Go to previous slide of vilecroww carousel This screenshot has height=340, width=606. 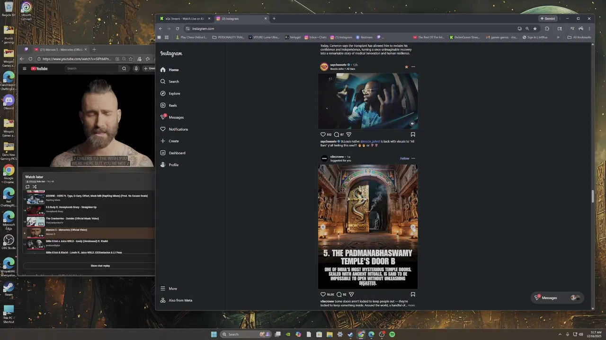pos(323,227)
